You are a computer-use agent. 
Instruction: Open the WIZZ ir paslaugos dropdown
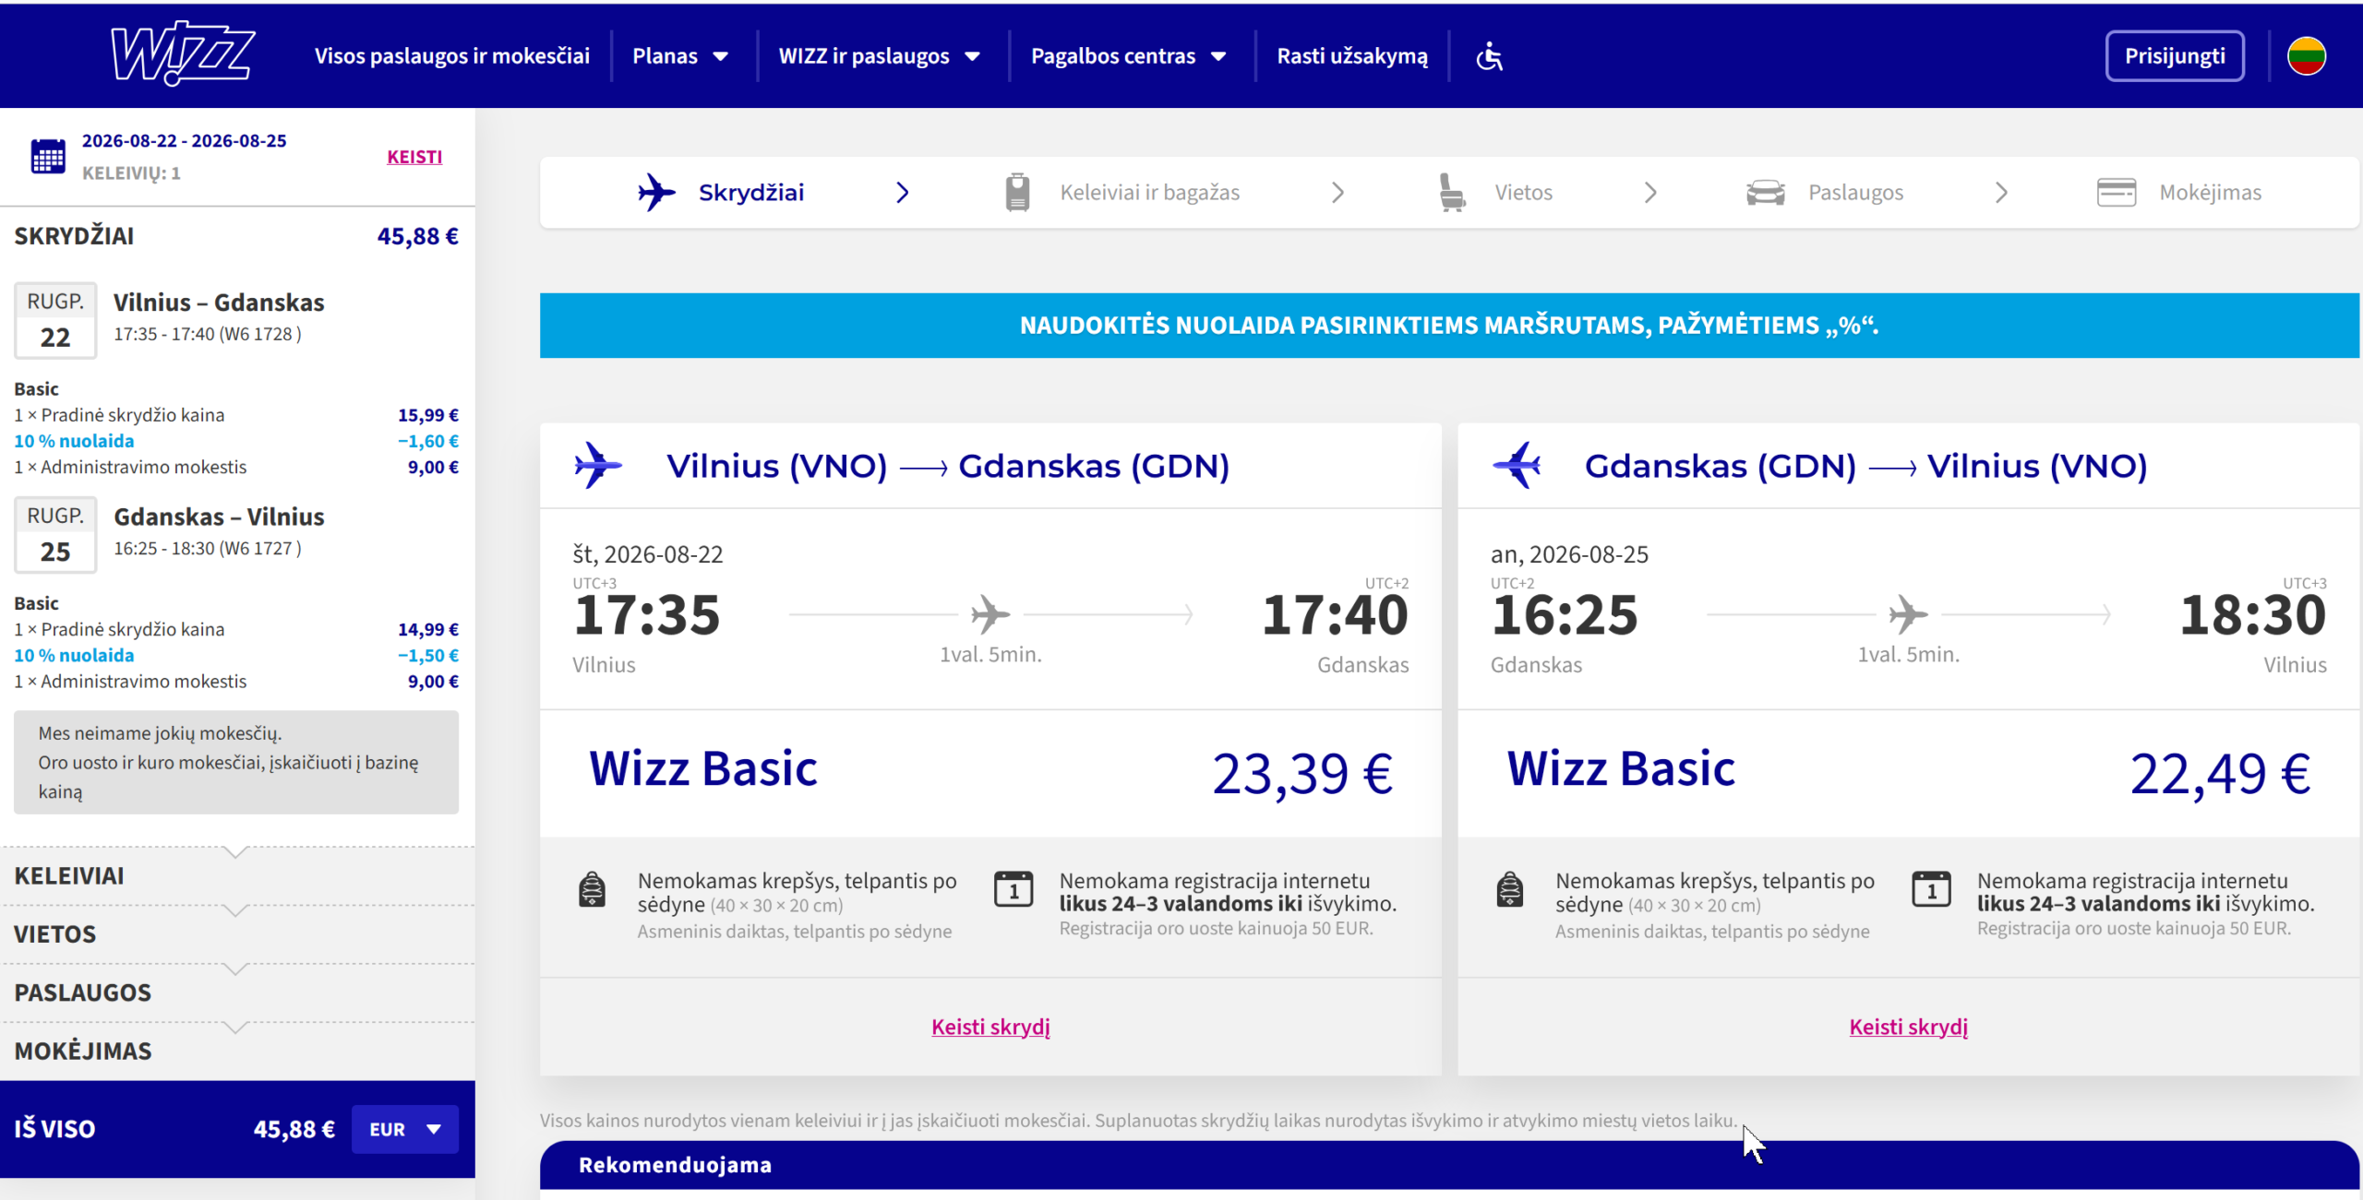tap(879, 56)
